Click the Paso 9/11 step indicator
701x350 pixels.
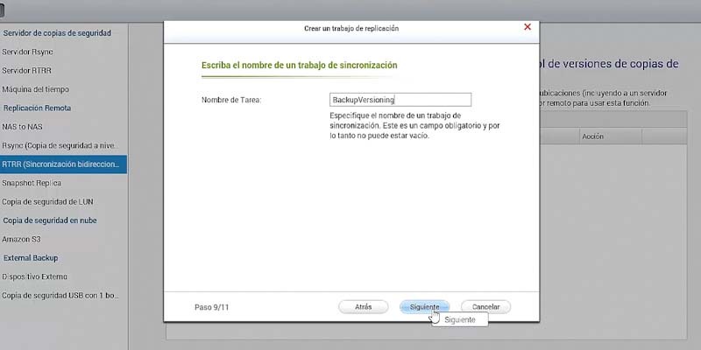(x=212, y=307)
